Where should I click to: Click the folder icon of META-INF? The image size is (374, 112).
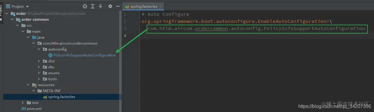pos(40,91)
